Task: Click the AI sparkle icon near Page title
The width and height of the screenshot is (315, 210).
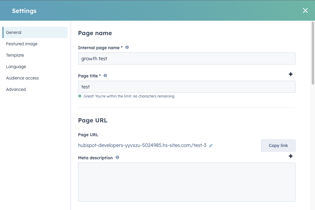Action: coord(290,74)
